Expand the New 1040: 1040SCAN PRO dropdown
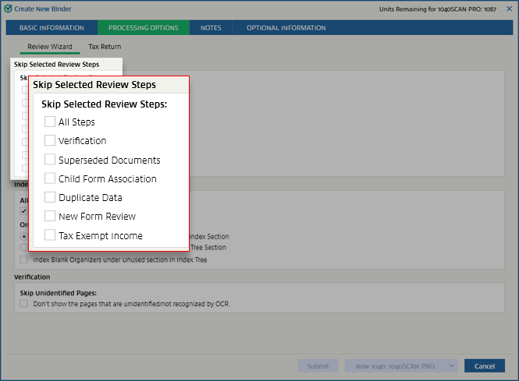The height and width of the screenshot is (381, 519). (450, 365)
